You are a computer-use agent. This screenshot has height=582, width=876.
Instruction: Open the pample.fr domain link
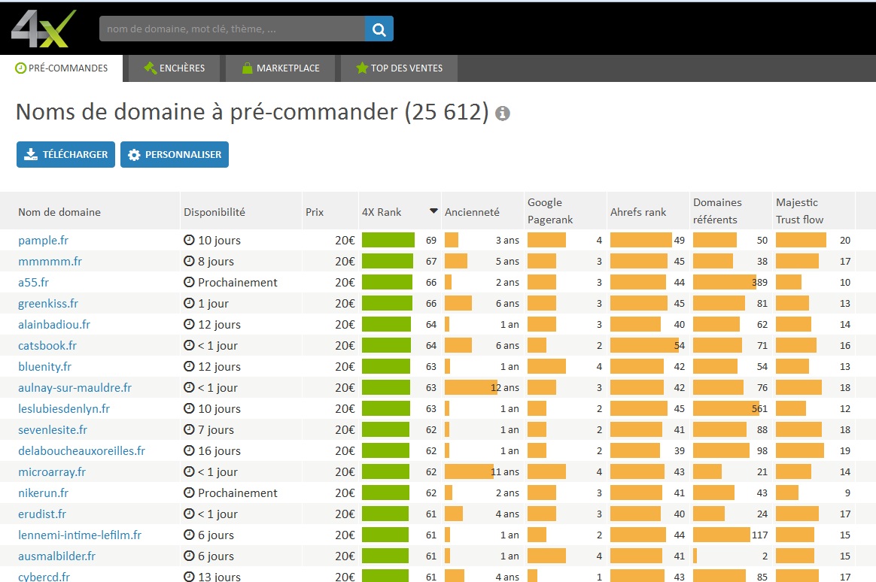pyautogui.click(x=43, y=241)
